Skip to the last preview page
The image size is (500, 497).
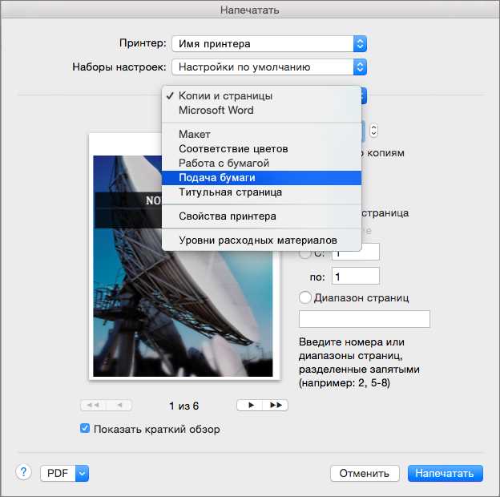pyautogui.click(x=276, y=406)
